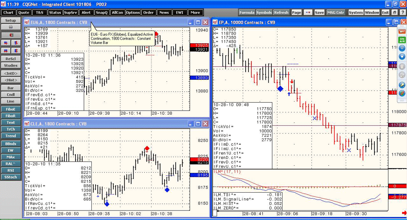Click the question mark help icon

click(x=401, y=12)
